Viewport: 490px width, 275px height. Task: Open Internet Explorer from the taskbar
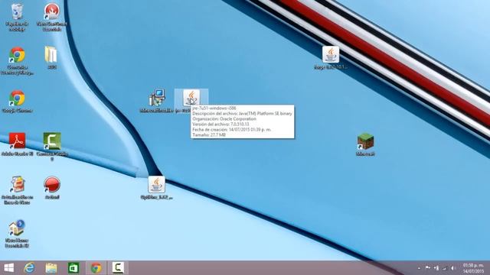tap(30, 268)
